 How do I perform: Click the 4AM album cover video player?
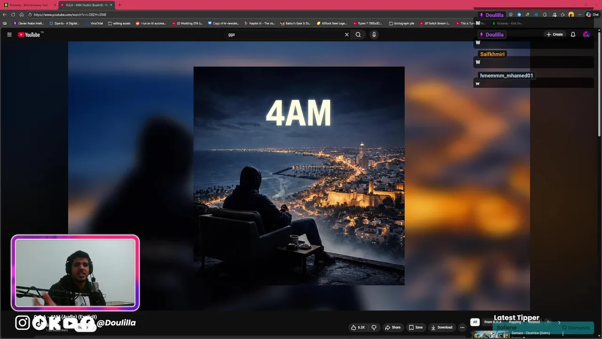pos(299,176)
